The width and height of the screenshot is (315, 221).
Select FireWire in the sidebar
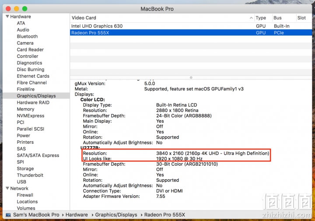pyautogui.click(x=25, y=89)
